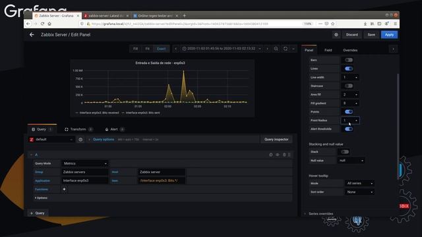Open the browser downloads icon
The height and width of the screenshot is (237, 422).
(365, 24)
